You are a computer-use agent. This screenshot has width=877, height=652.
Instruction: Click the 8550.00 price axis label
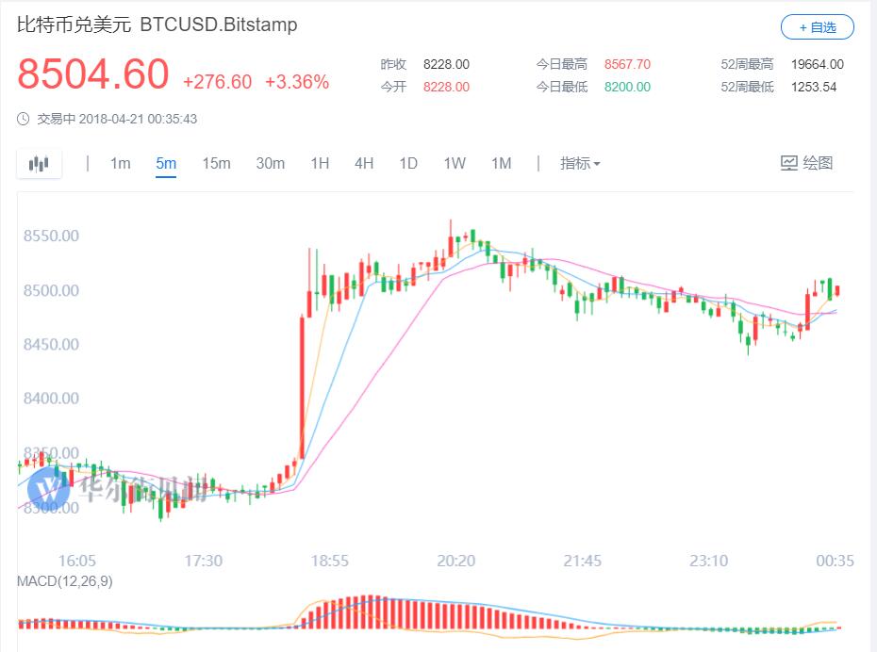(51, 236)
